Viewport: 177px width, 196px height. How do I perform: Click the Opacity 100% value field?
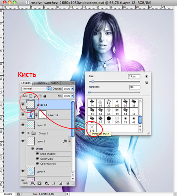pos(67,89)
